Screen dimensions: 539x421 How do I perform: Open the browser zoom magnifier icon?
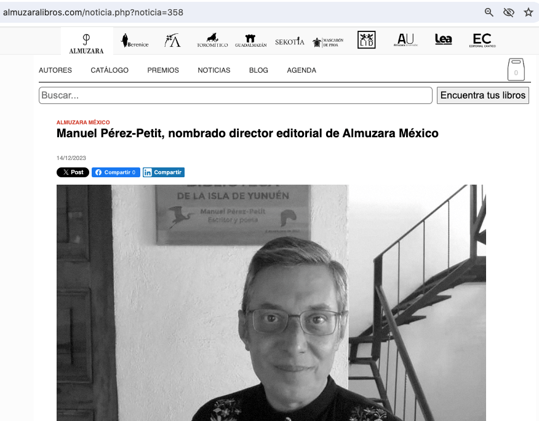pos(489,12)
